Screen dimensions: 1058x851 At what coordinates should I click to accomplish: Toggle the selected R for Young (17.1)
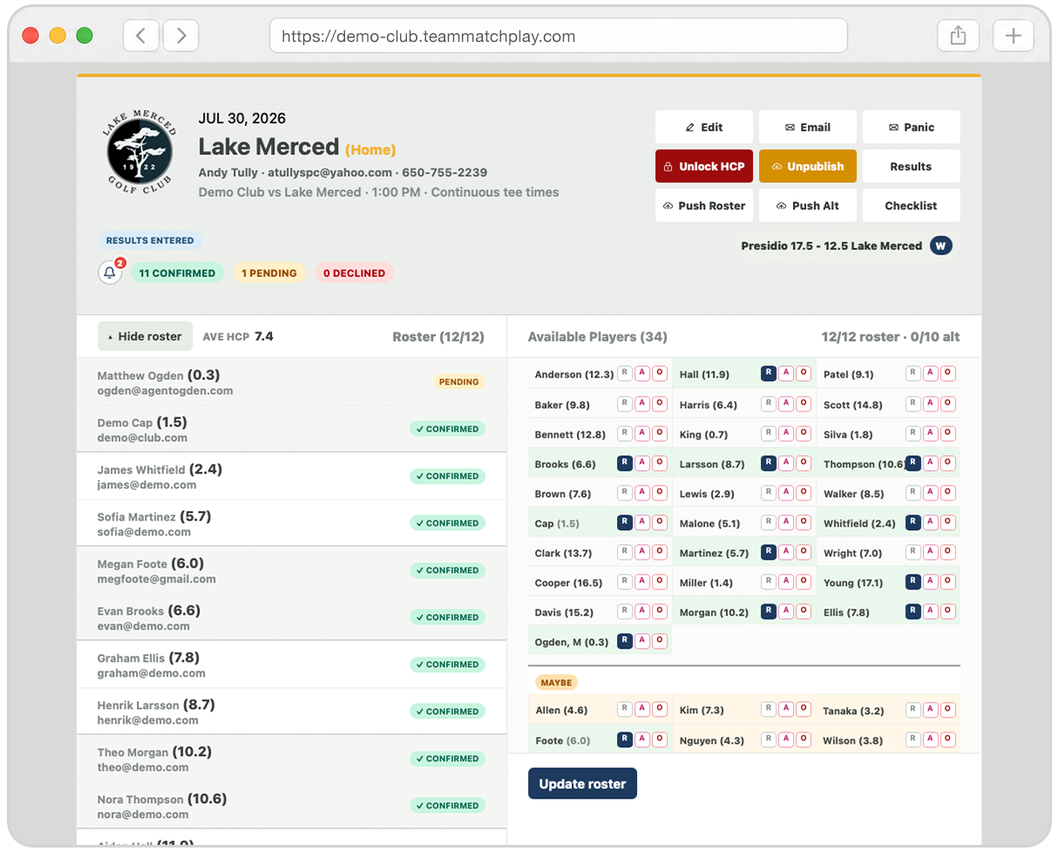pyautogui.click(x=913, y=582)
